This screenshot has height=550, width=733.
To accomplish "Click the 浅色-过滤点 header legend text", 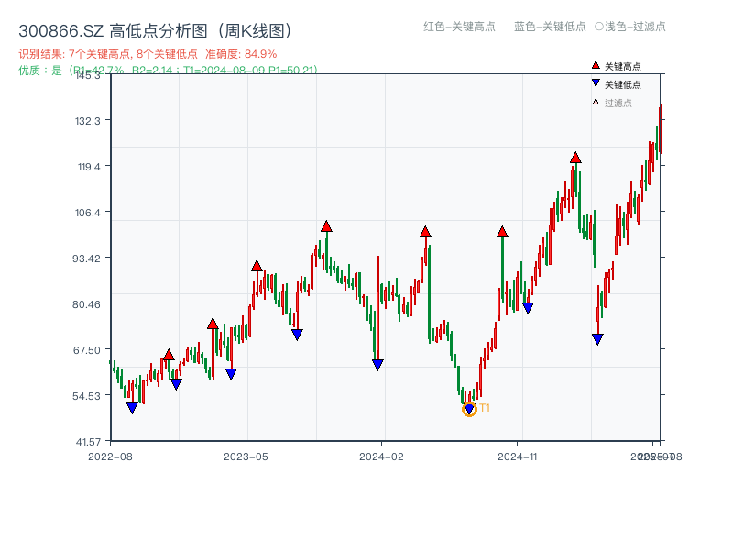I will click(635, 27).
